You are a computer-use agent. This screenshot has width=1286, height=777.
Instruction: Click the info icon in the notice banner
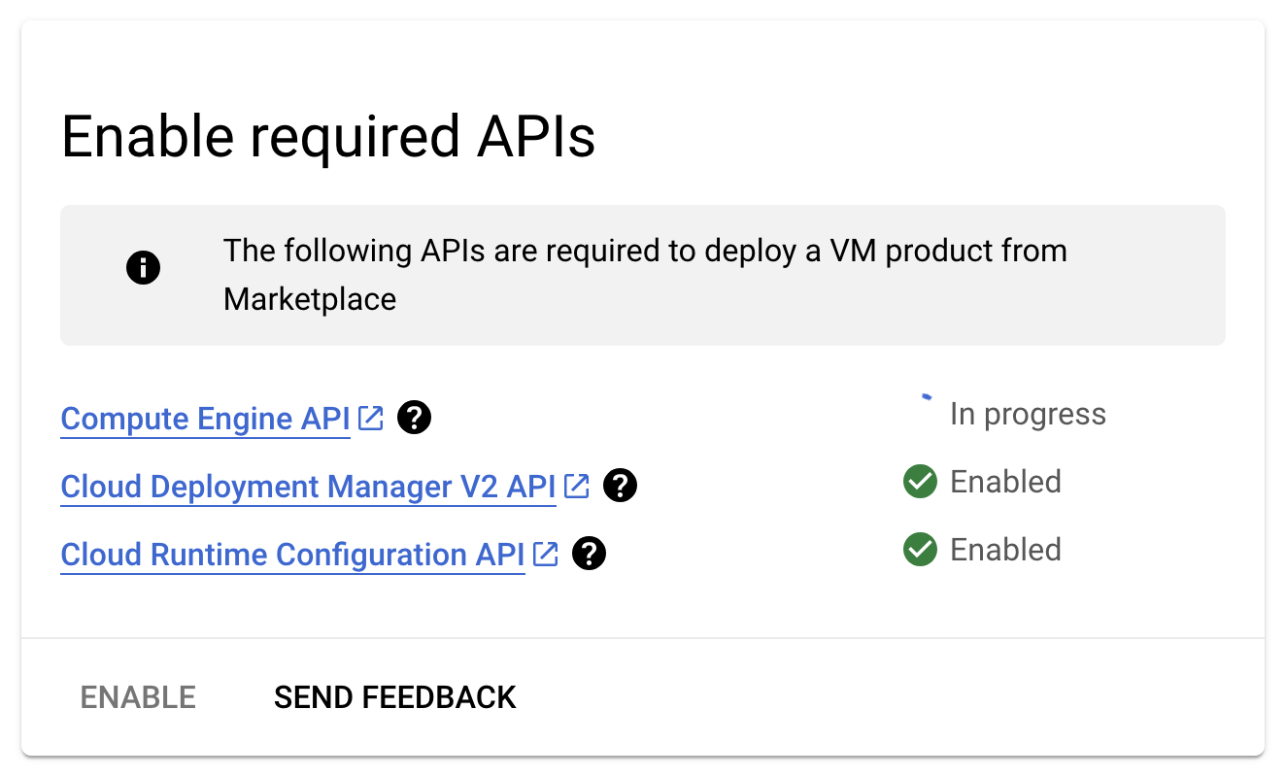[143, 266]
